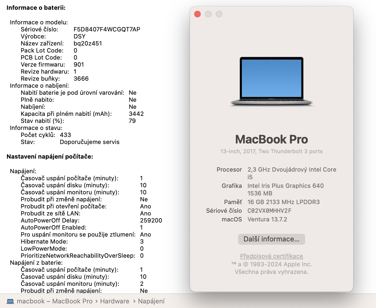Click the manufacturer value DSY

(x=80, y=37)
